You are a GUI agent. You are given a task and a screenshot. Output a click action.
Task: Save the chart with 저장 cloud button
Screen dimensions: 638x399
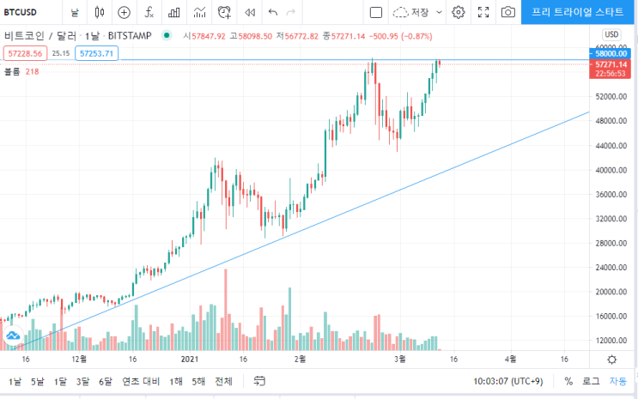click(x=411, y=12)
